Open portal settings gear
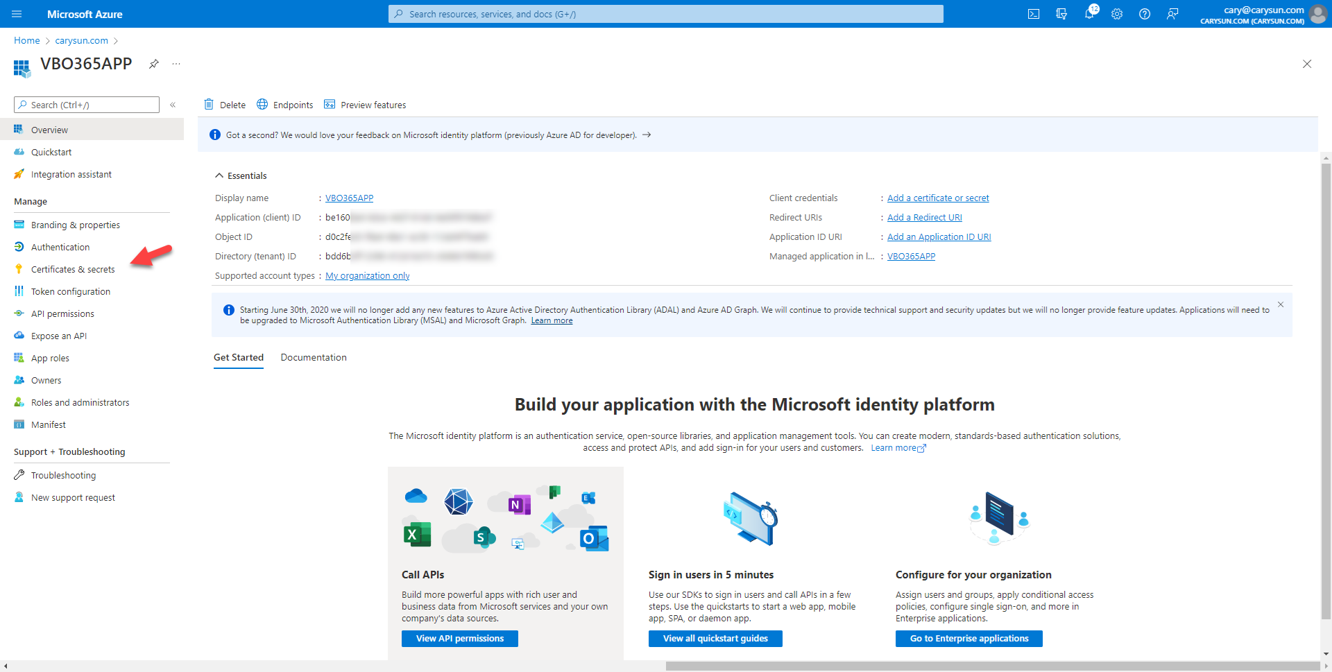Screen dimensions: 1332x672 [1117, 14]
